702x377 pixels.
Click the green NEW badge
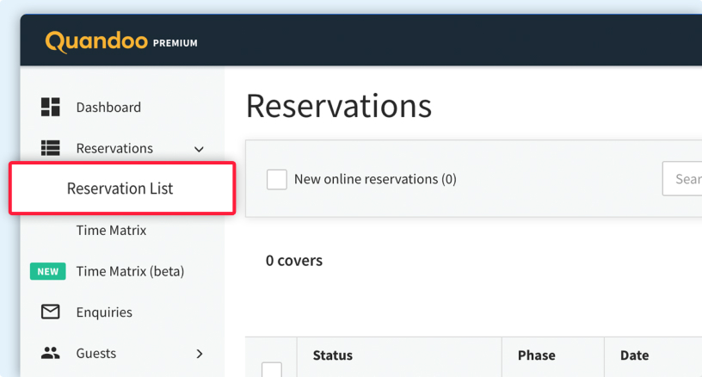(x=48, y=271)
